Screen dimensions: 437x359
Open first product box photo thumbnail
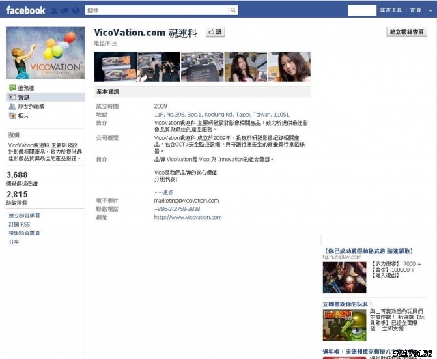click(x=115, y=67)
